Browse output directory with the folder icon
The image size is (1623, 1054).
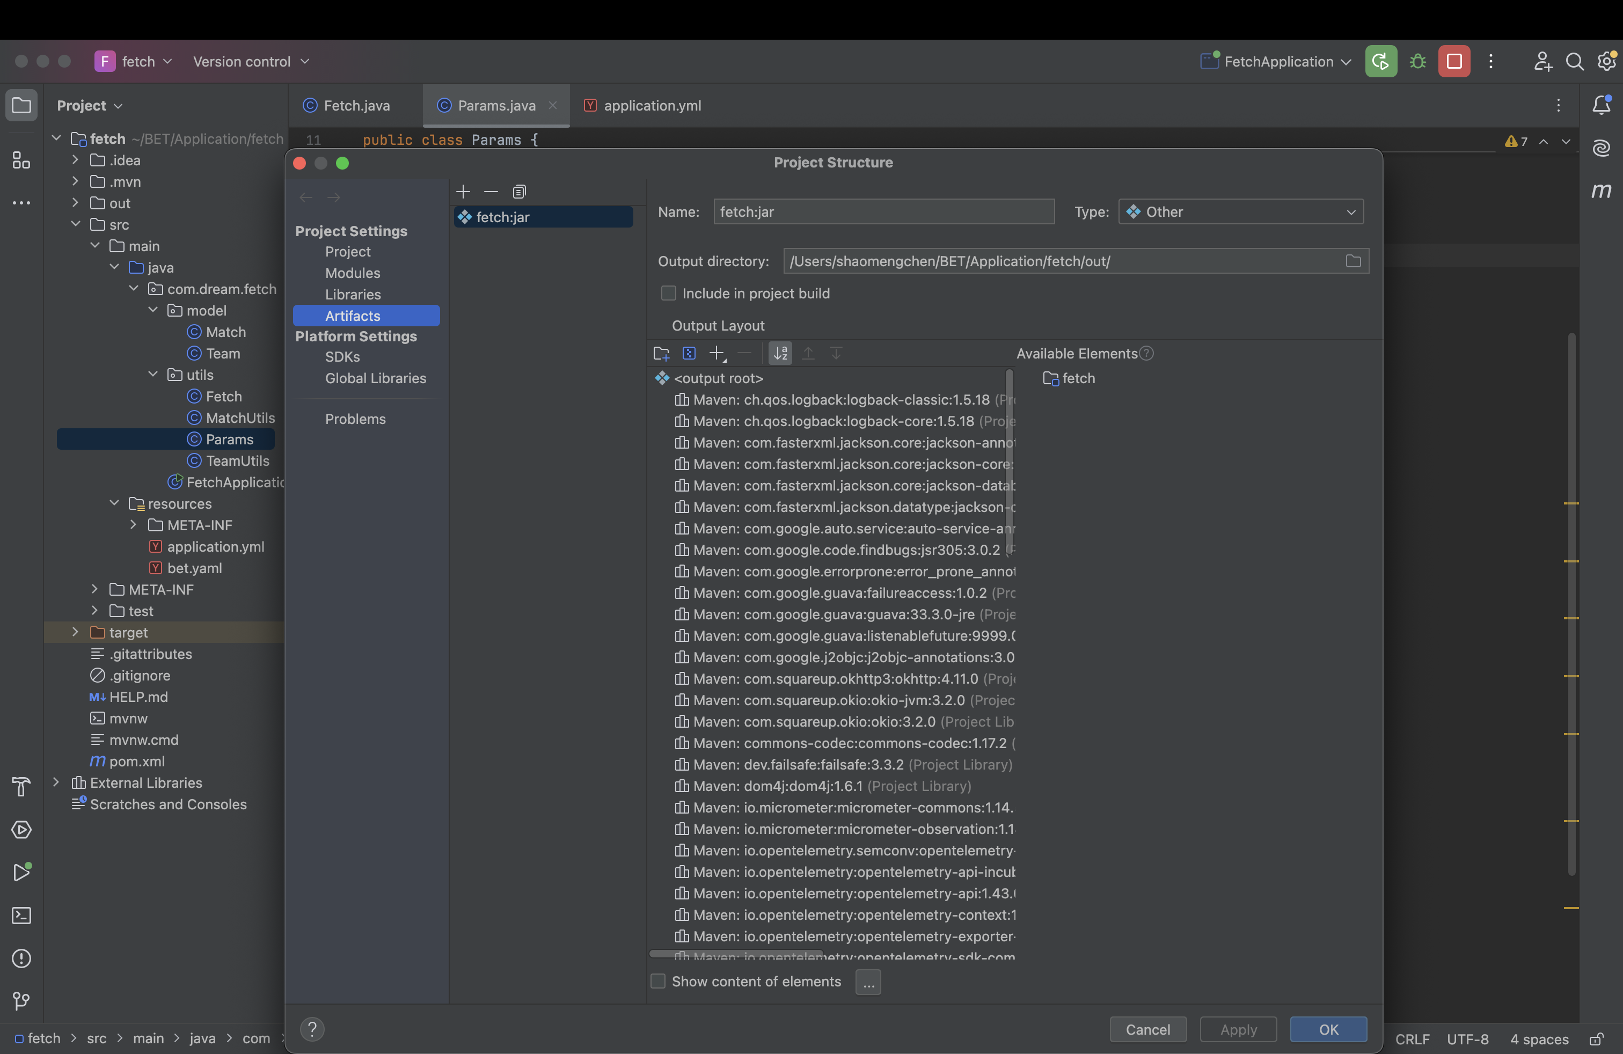pos(1353,261)
